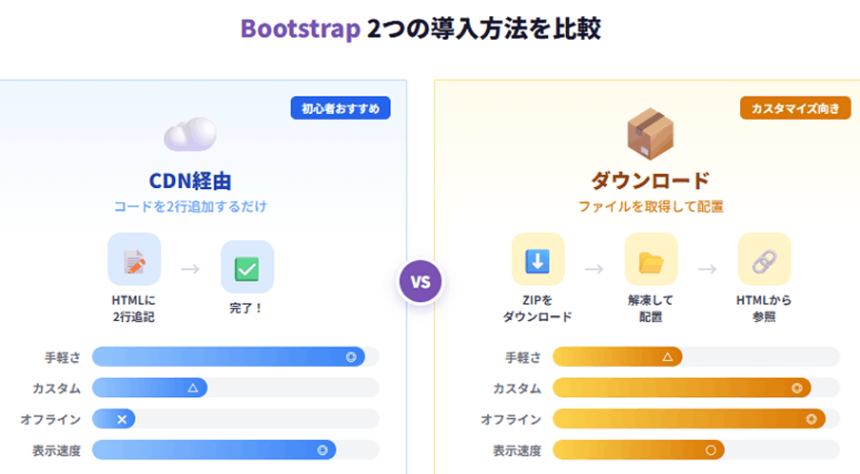The image size is (860, 474).
Task: Click the CDN 手軽さ blue bar
Action: (228, 357)
